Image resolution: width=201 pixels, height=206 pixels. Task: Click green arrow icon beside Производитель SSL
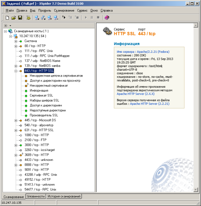pos(26,115)
